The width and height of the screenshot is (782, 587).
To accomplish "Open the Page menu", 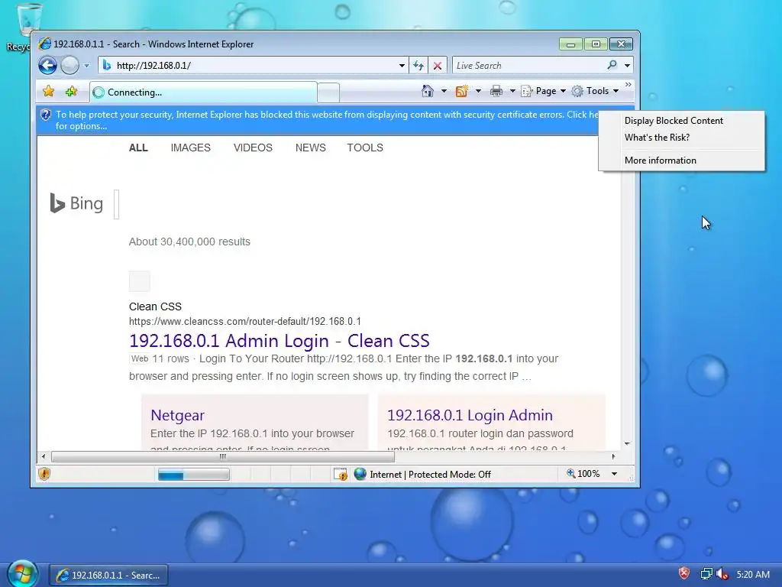I will coord(543,91).
